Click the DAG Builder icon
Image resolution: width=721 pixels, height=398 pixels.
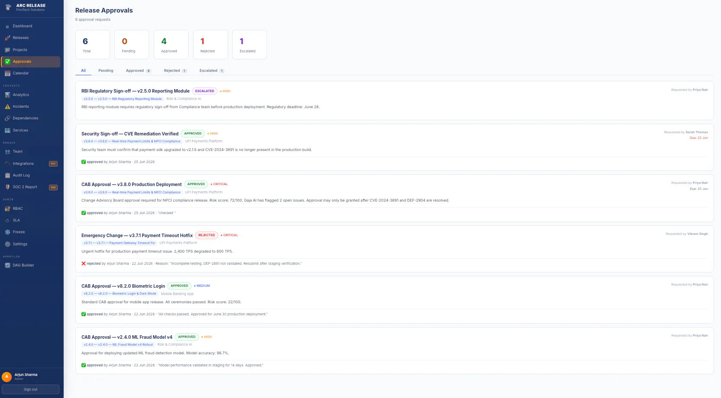(x=7, y=266)
